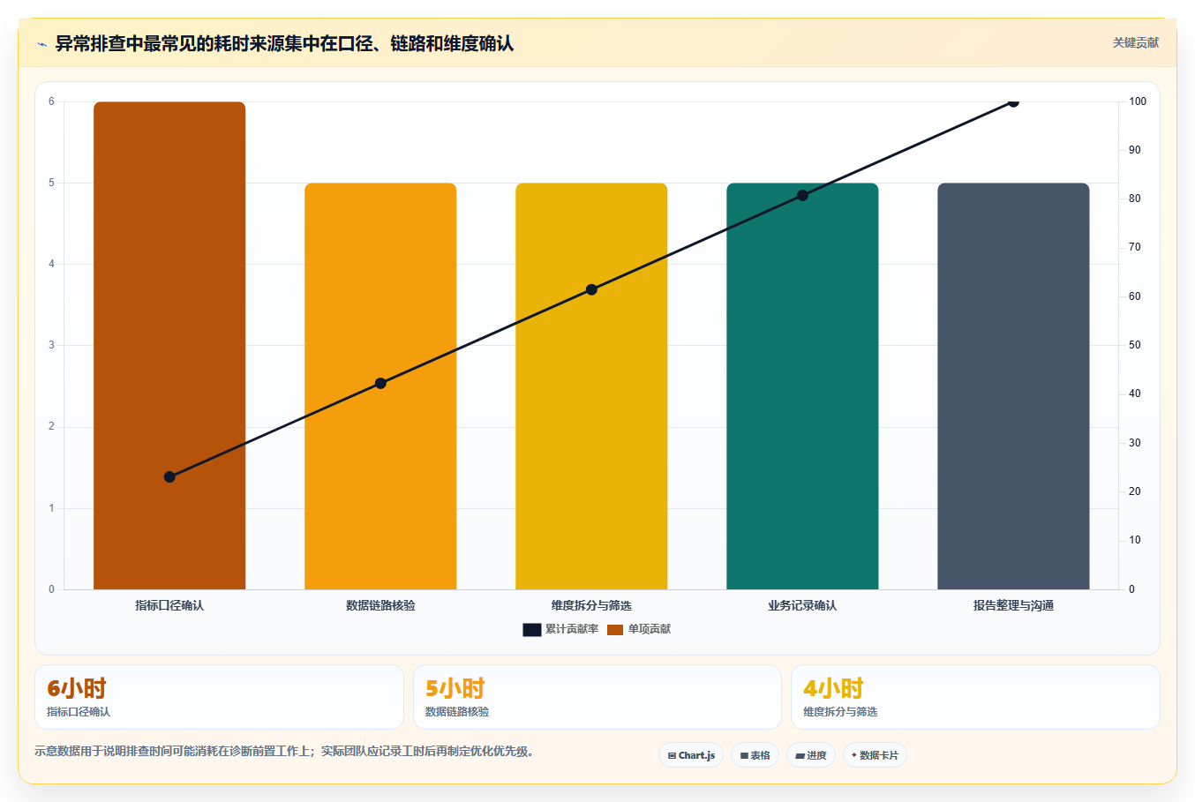Click the cumulative line point above 指标口径确认
The image size is (1195, 802).
169,476
